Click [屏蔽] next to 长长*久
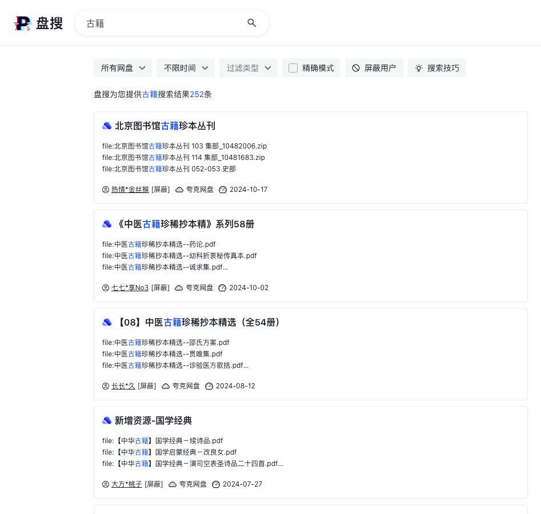Screen dimensions: 541x514 tap(147, 386)
